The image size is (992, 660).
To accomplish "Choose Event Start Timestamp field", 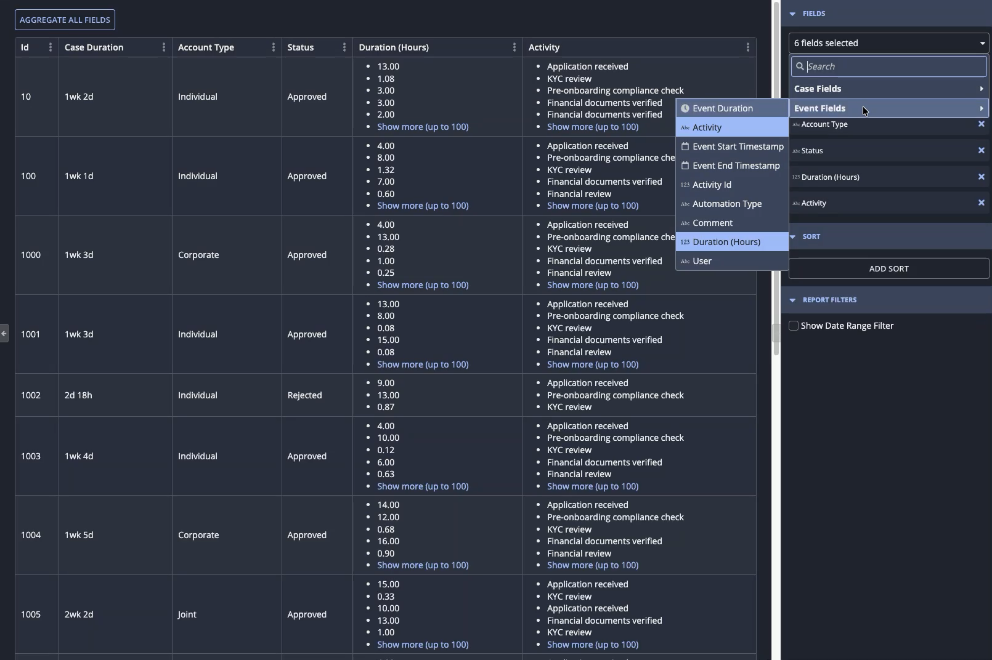I will (732, 147).
